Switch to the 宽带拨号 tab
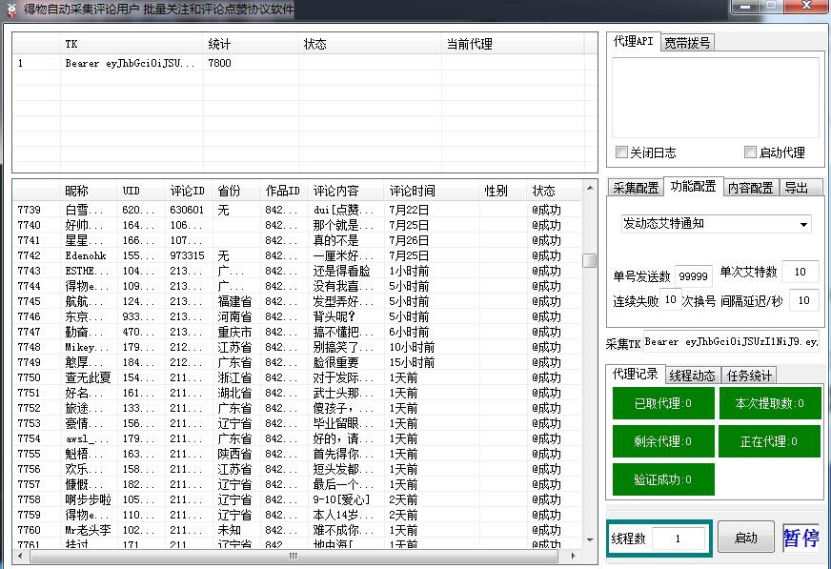The height and width of the screenshot is (569, 831). (686, 43)
